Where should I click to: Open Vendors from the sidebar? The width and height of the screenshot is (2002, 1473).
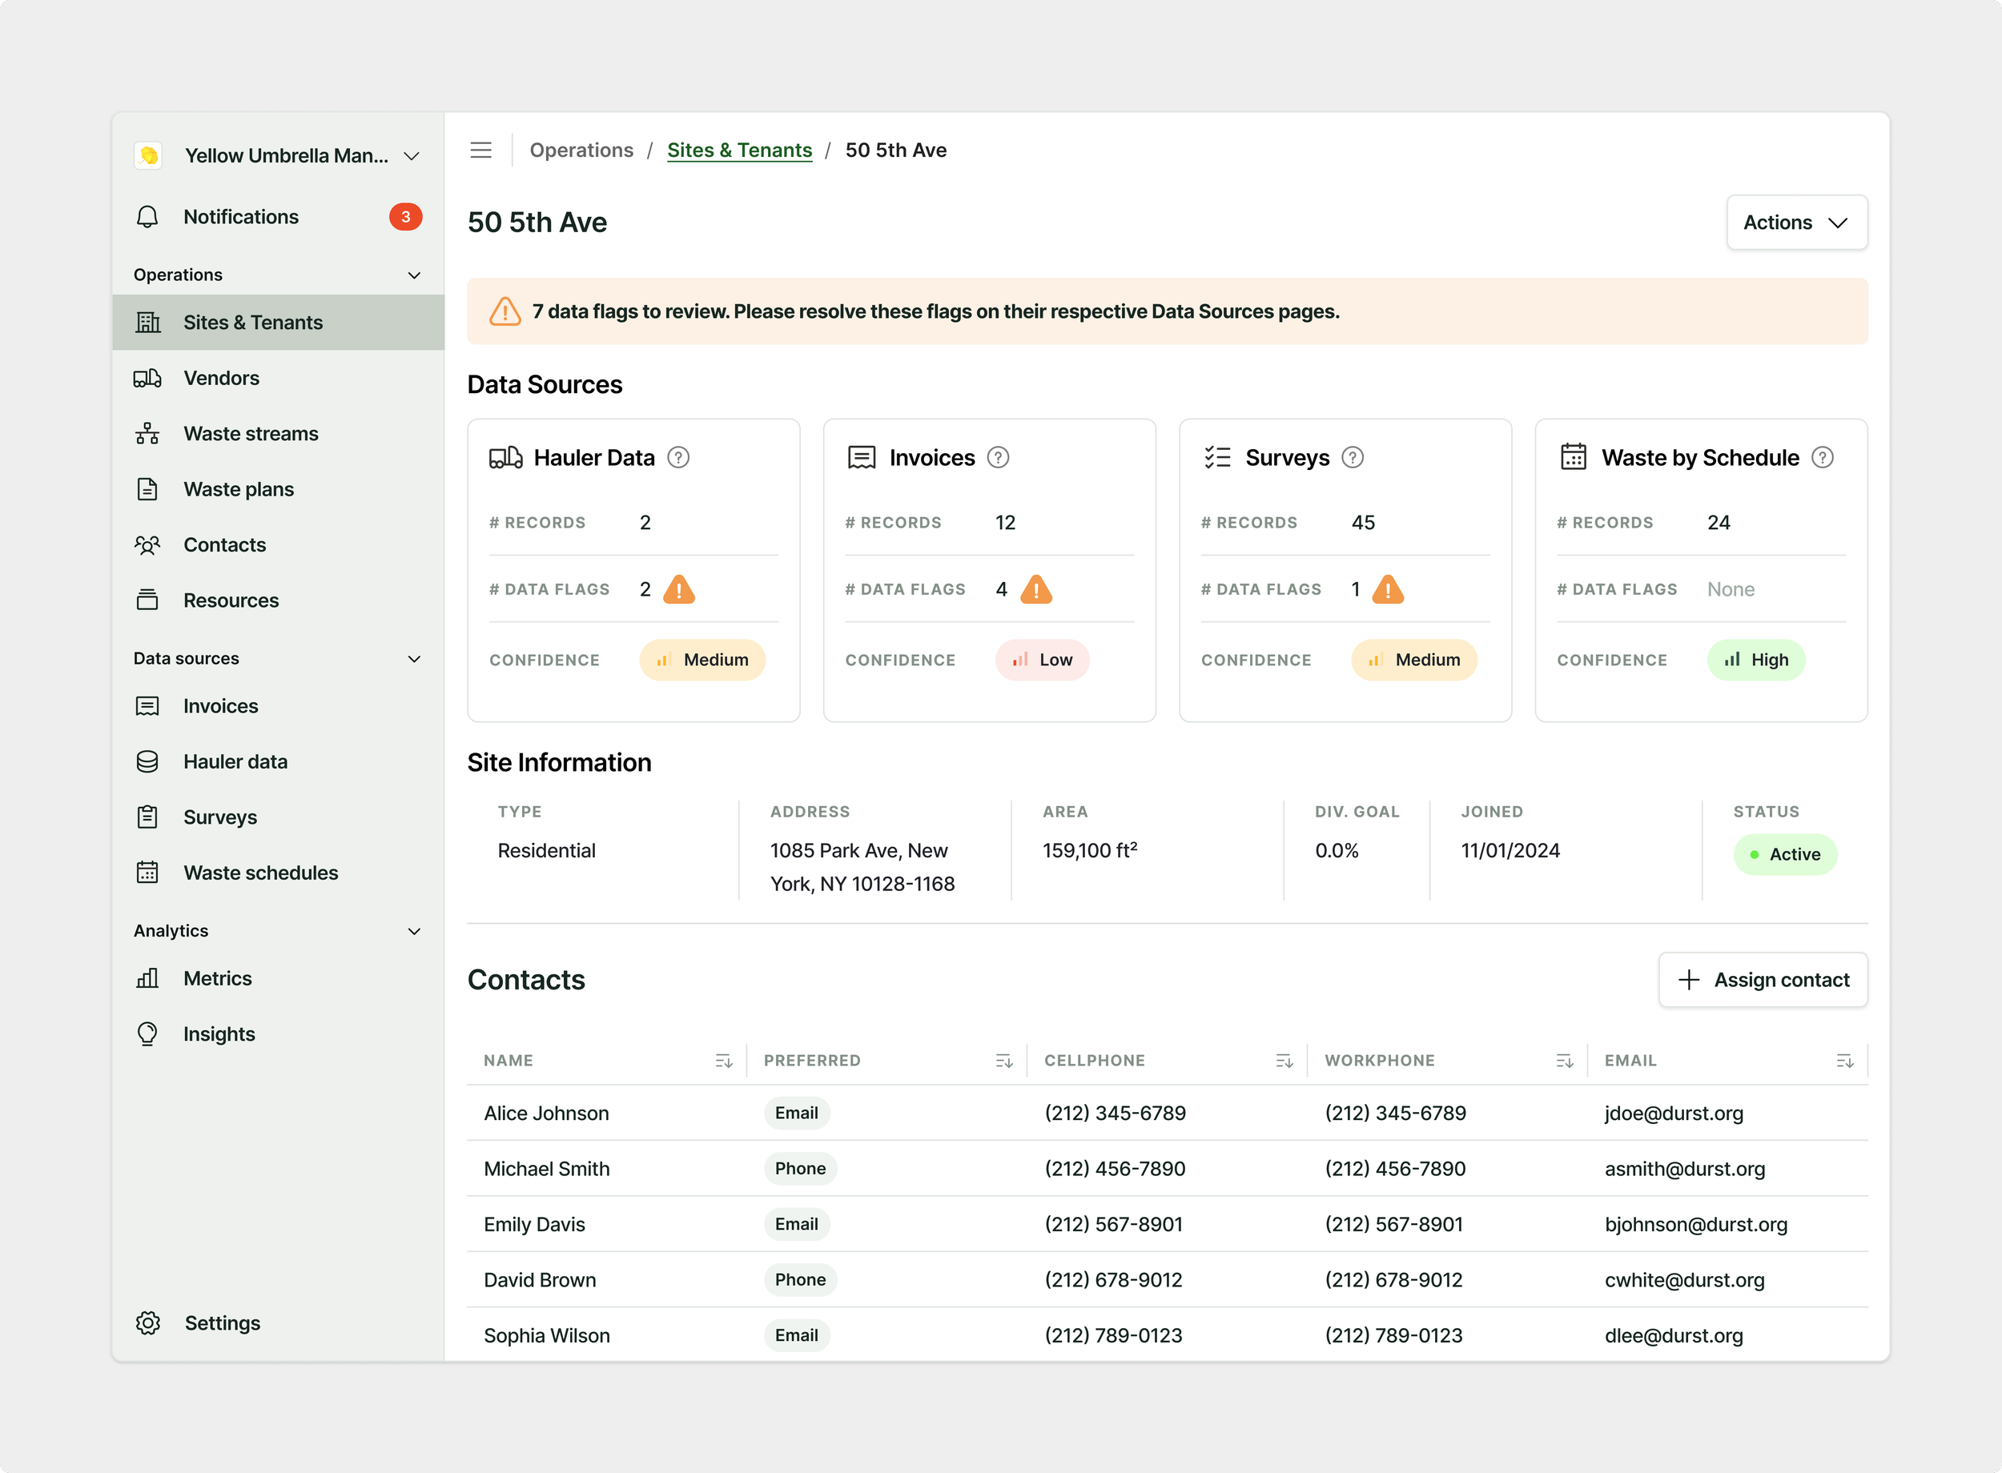221,378
